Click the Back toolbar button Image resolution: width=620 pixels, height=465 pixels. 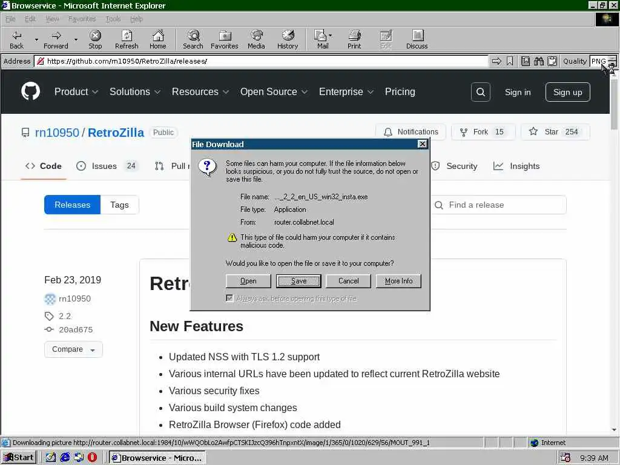[16, 39]
